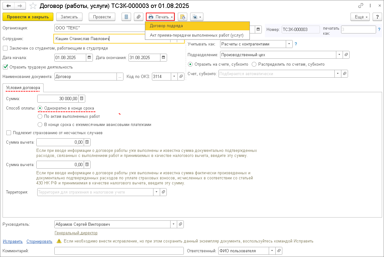Viewport: 384px width, 257px height.
Task: Click the Организация field ООО "ТЕКС"
Action: (99, 28)
